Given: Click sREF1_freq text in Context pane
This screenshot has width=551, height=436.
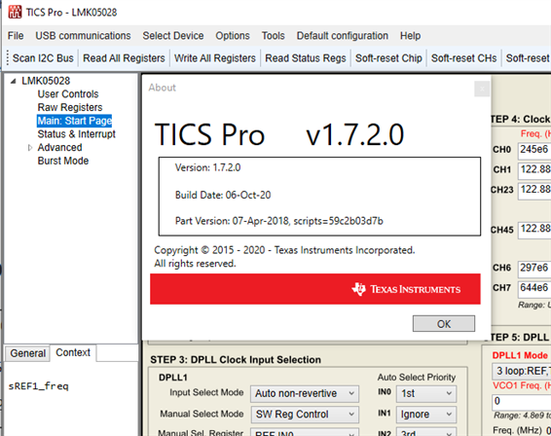Looking at the screenshot, I should [x=38, y=386].
